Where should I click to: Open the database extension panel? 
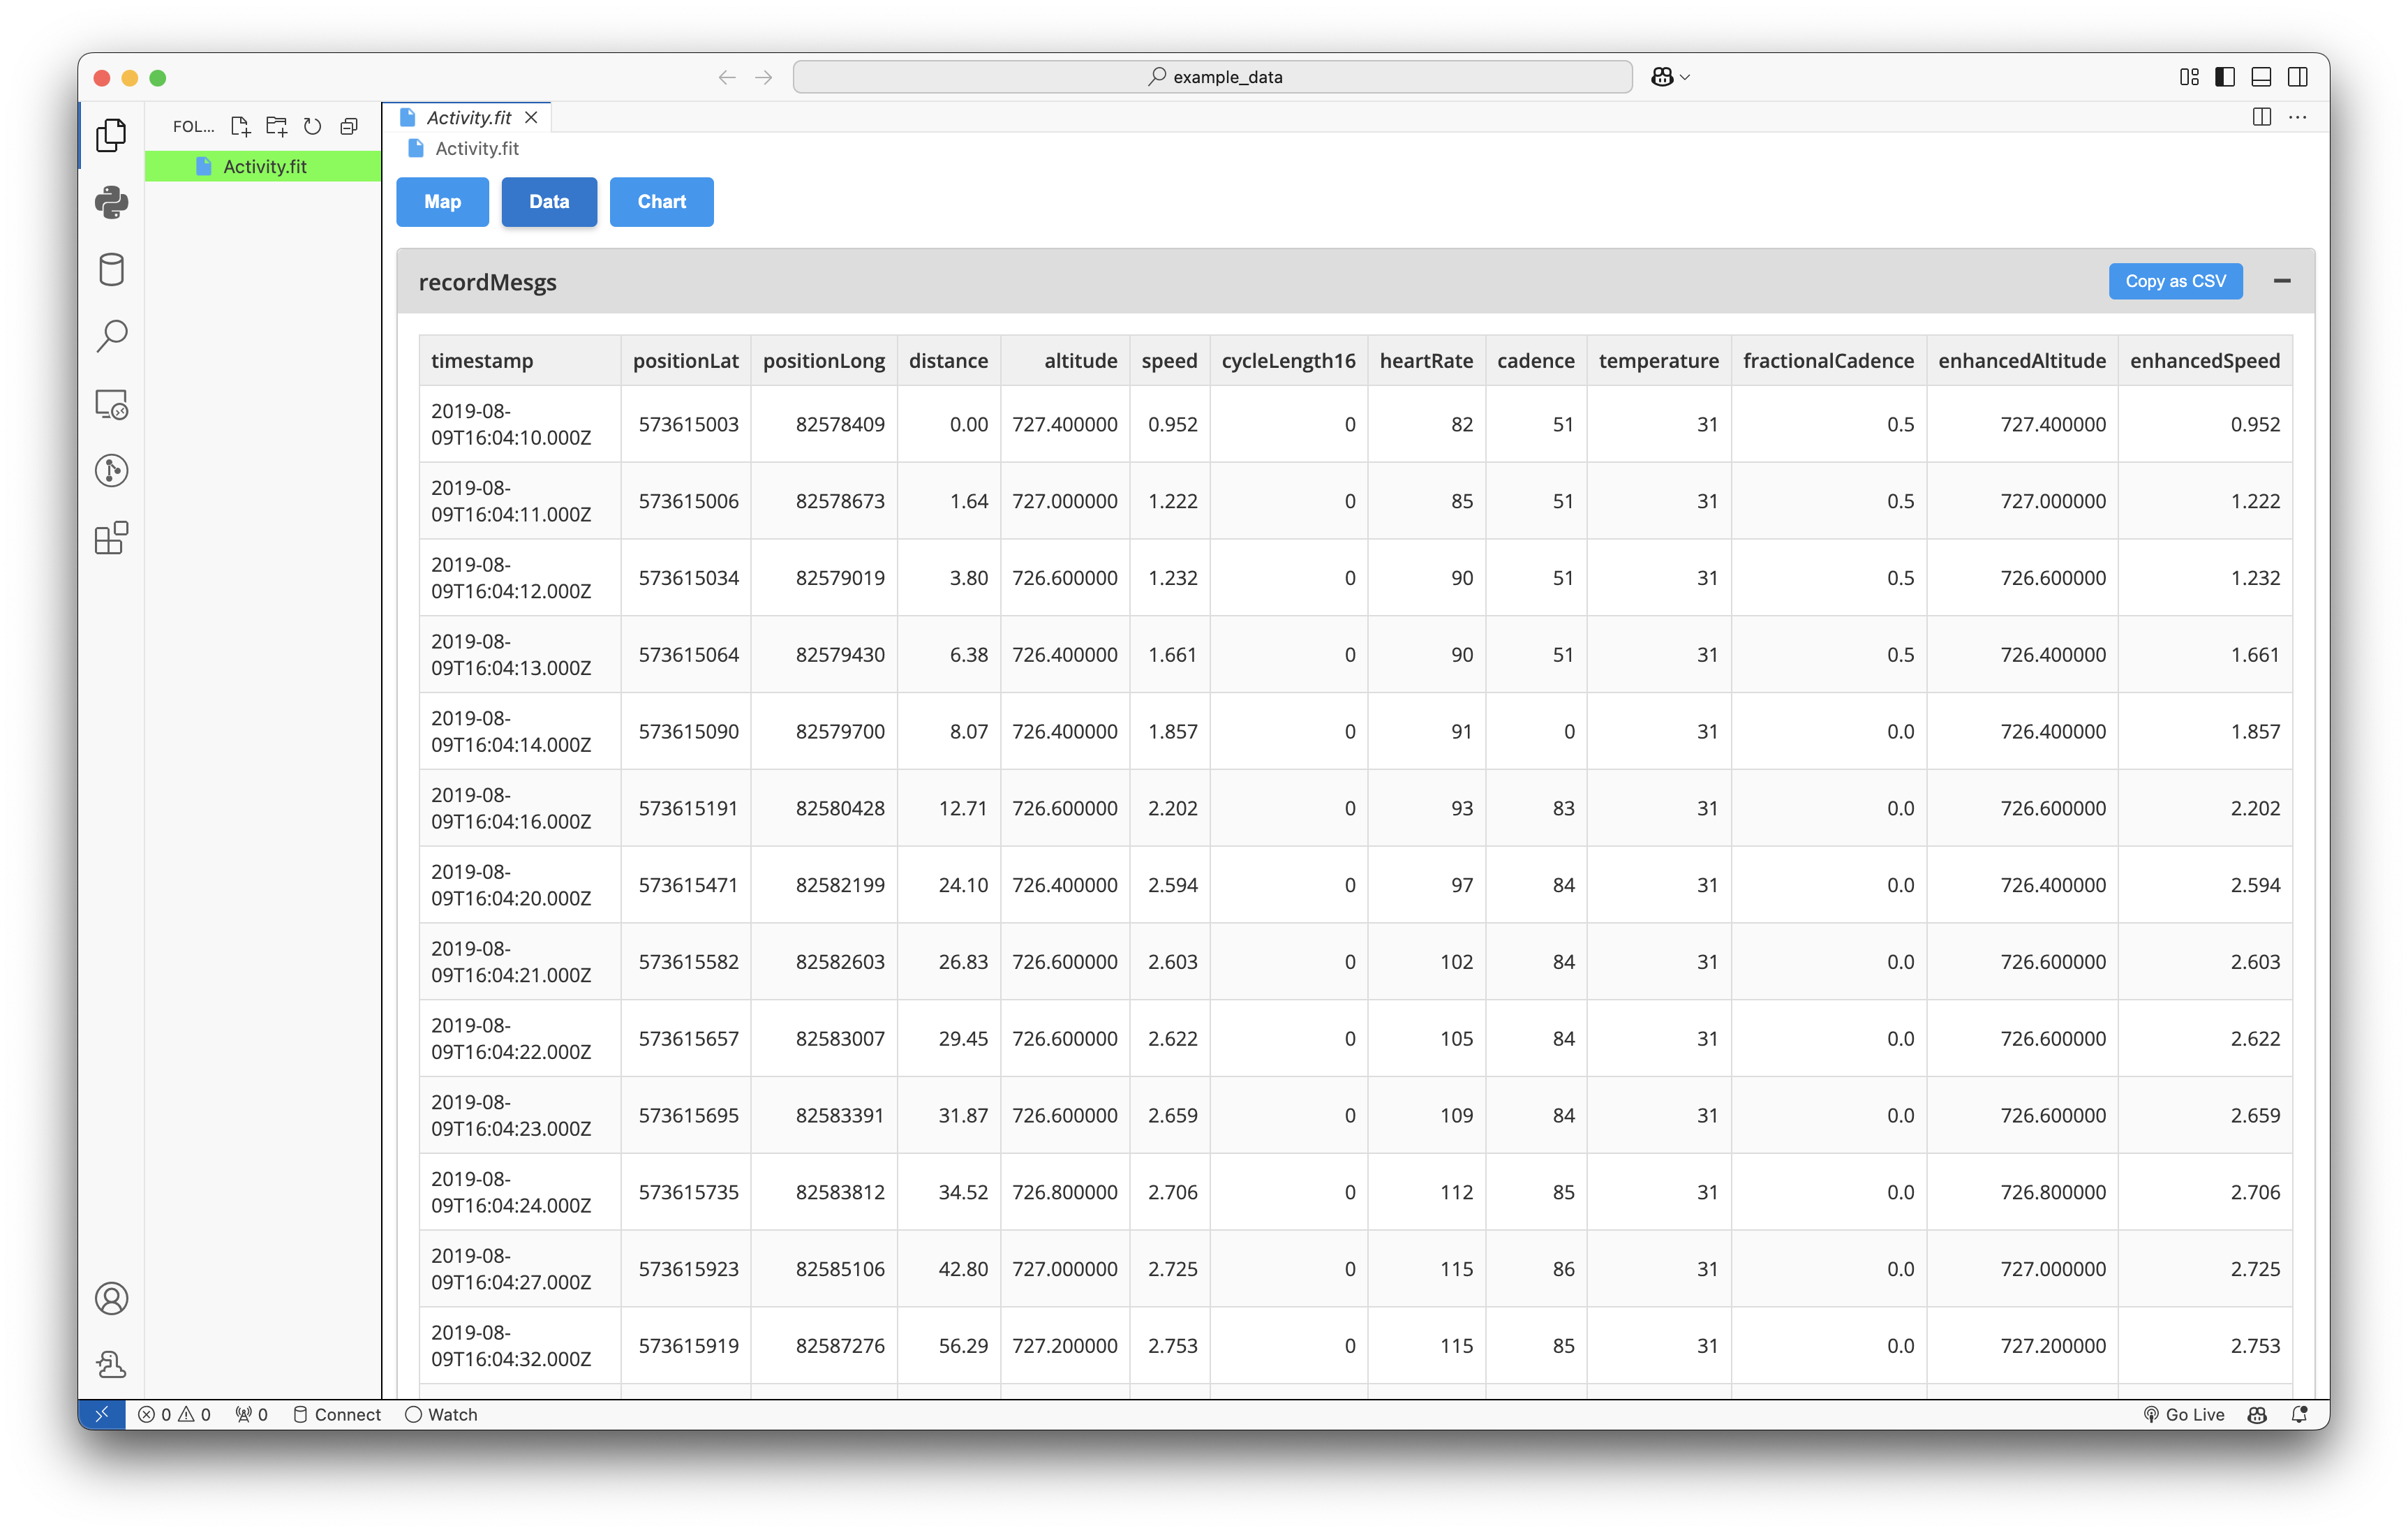tap(111, 269)
